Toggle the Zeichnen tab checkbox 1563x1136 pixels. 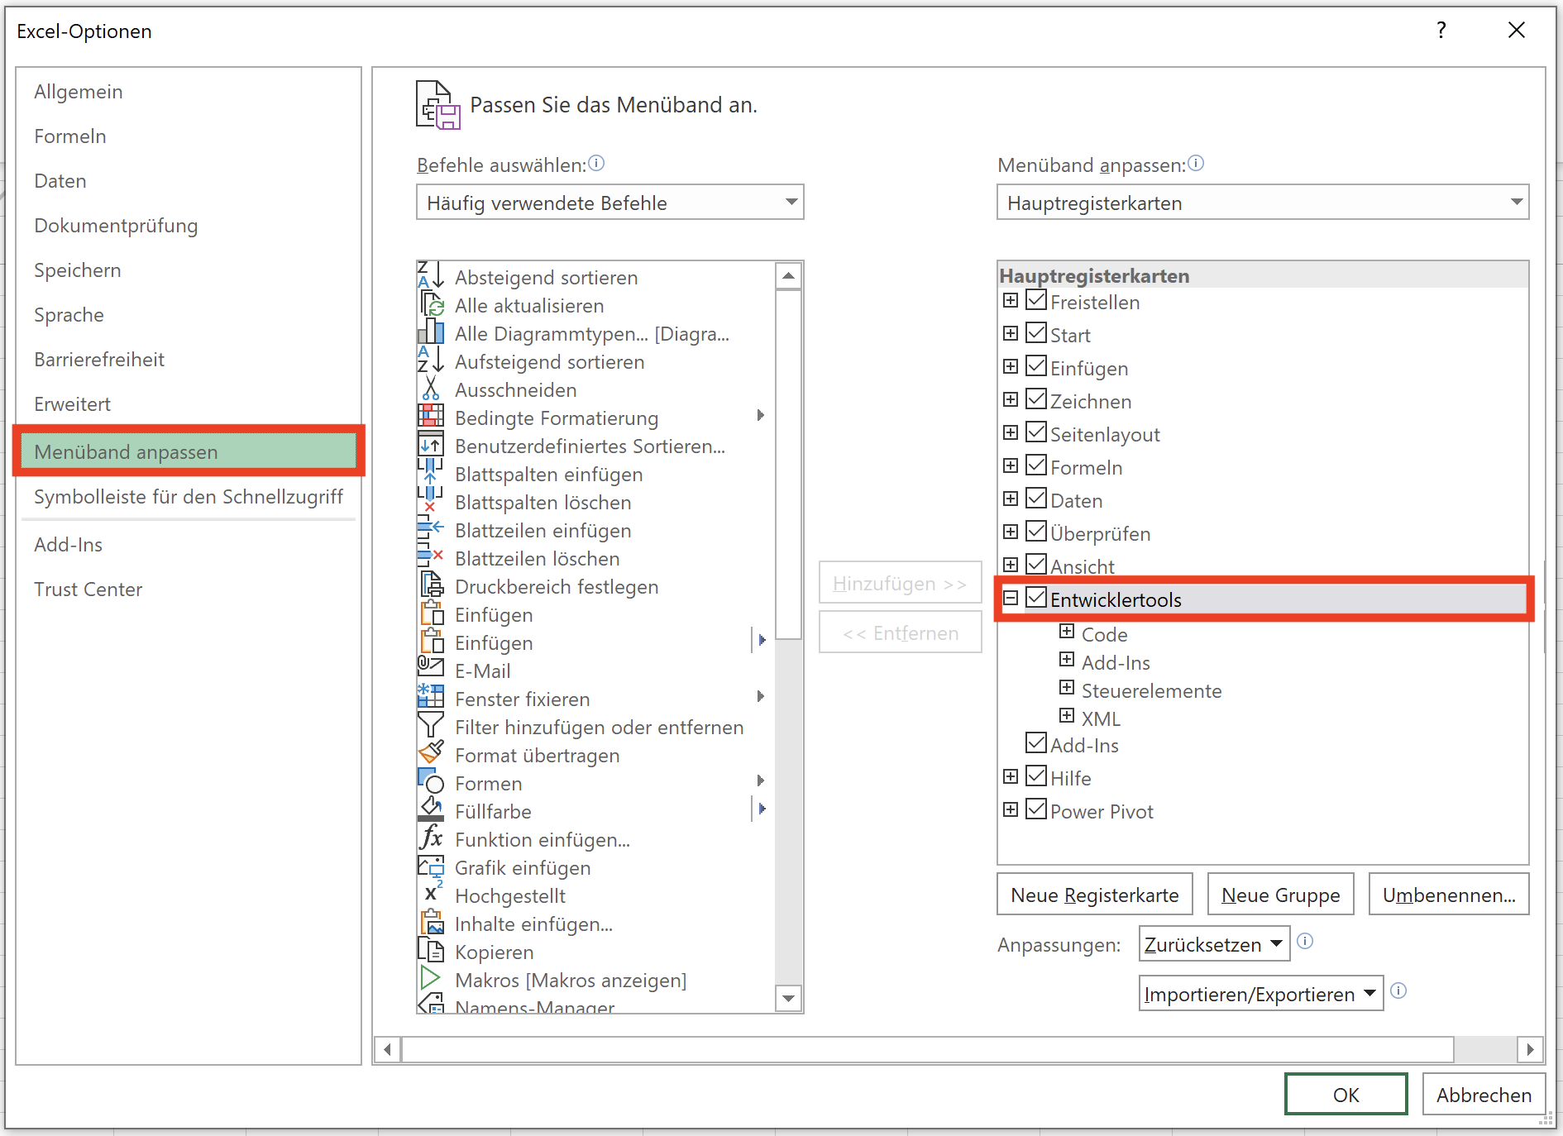point(1036,399)
